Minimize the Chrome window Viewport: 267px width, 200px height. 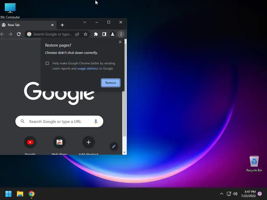[97, 22]
